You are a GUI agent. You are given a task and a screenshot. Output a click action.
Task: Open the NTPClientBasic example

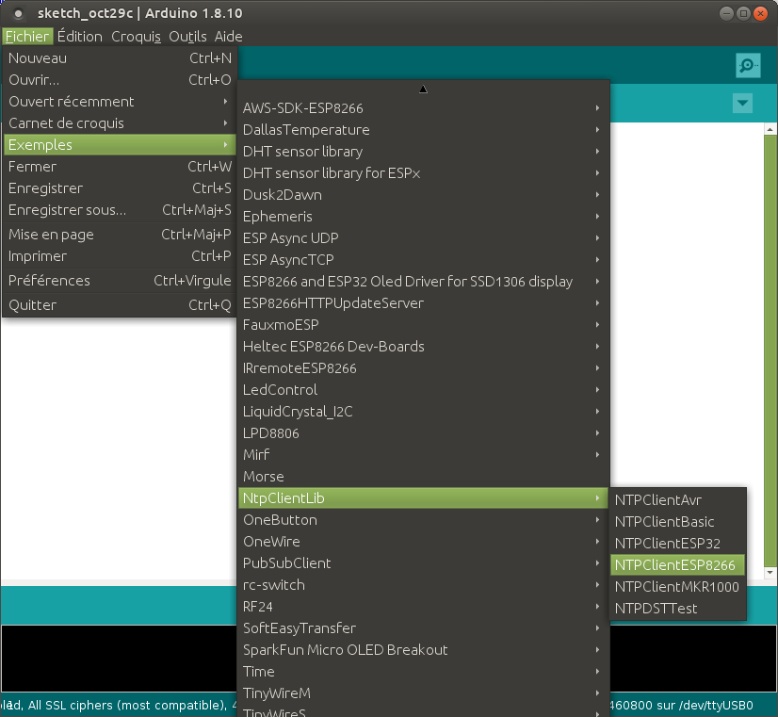click(x=664, y=522)
